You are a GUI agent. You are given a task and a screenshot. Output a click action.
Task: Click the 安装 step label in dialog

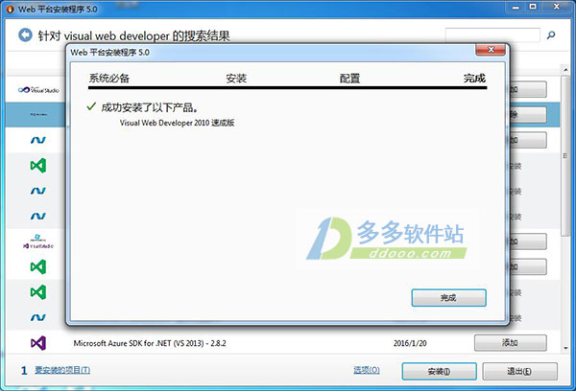(x=236, y=79)
